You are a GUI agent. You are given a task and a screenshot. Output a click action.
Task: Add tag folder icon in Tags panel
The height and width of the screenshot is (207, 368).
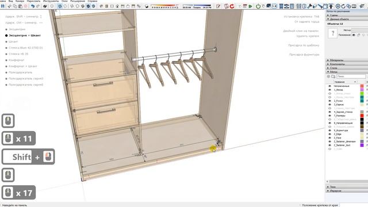click(333, 76)
